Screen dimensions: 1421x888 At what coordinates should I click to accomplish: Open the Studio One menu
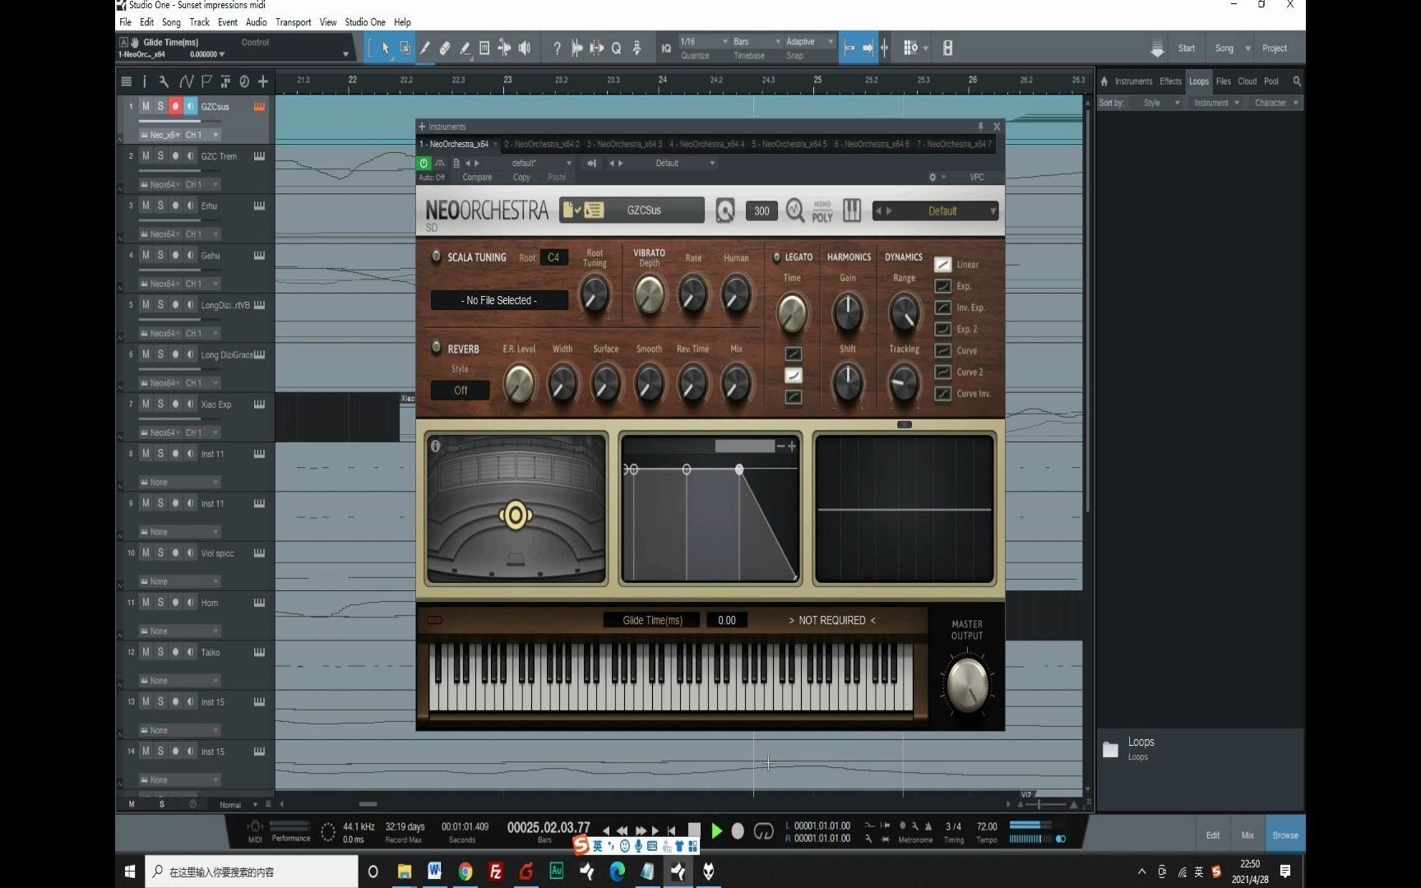(x=365, y=22)
